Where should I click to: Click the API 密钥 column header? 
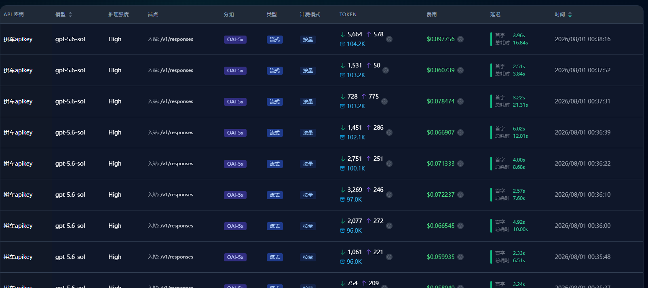point(14,15)
